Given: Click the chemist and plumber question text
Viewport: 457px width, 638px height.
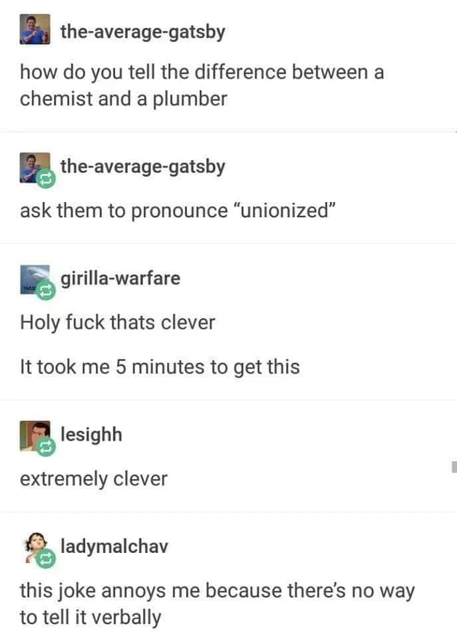Looking at the screenshot, I should [202, 86].
